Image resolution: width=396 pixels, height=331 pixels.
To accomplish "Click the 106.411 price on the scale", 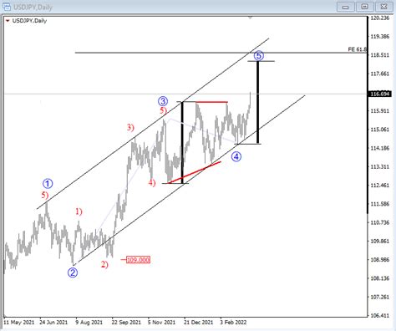I will (379, 316).
